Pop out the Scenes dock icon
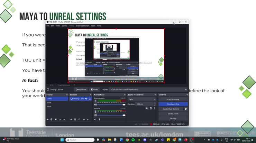Viewport: 256px width, 143px height. tap(67, 95)
